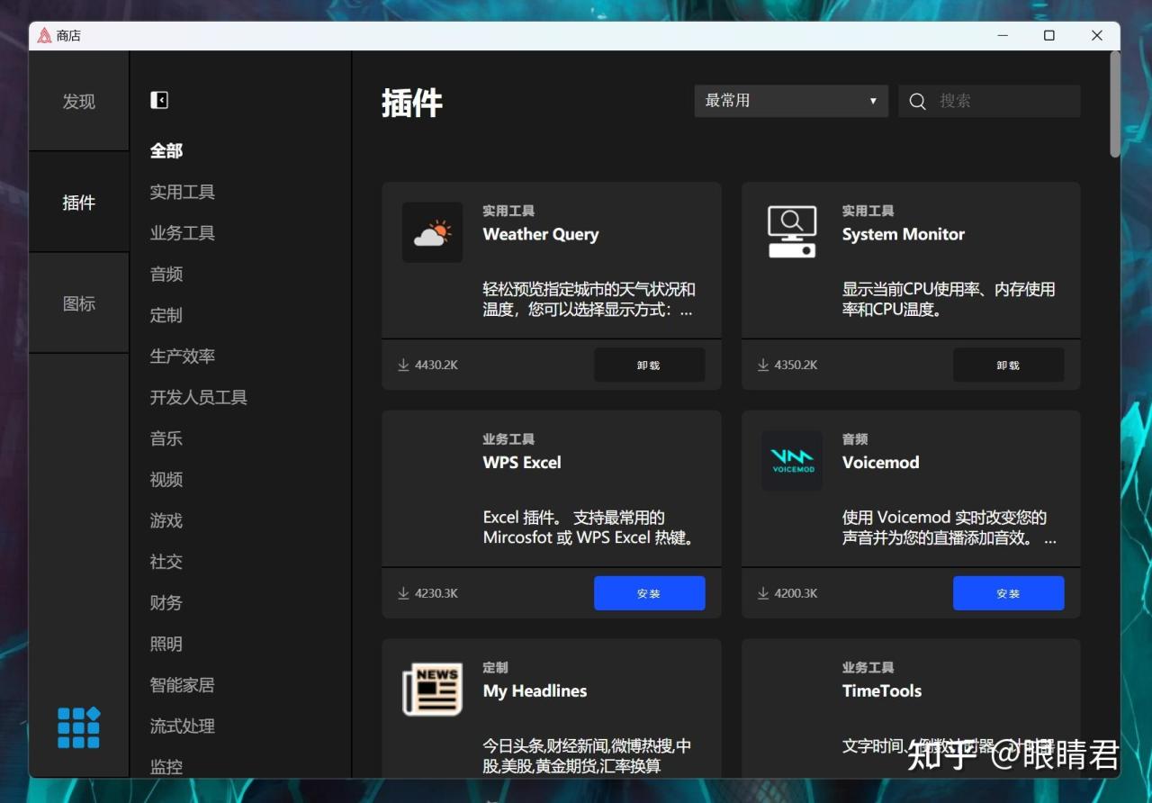
Task: Uninstall the Weather Query plugin
Action: tap(649, 365)
